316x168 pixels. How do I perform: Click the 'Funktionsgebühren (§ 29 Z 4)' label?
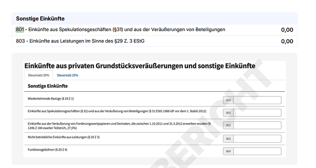pos(48,150)
